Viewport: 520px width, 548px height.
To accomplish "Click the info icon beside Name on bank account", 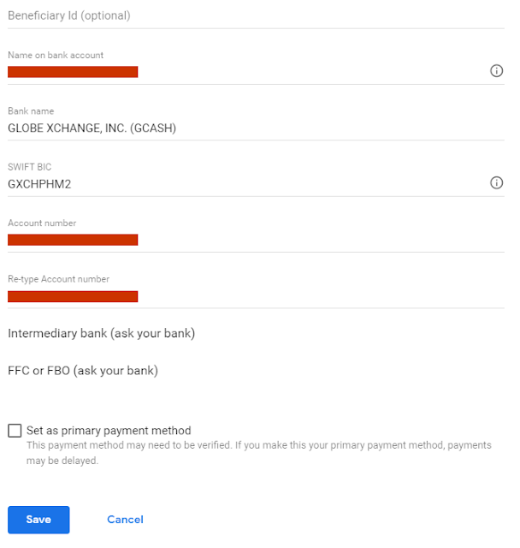I will coord(496,71).
